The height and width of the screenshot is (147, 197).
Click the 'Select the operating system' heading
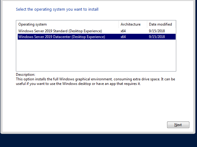pyautogui.click(x=57, y=9)
